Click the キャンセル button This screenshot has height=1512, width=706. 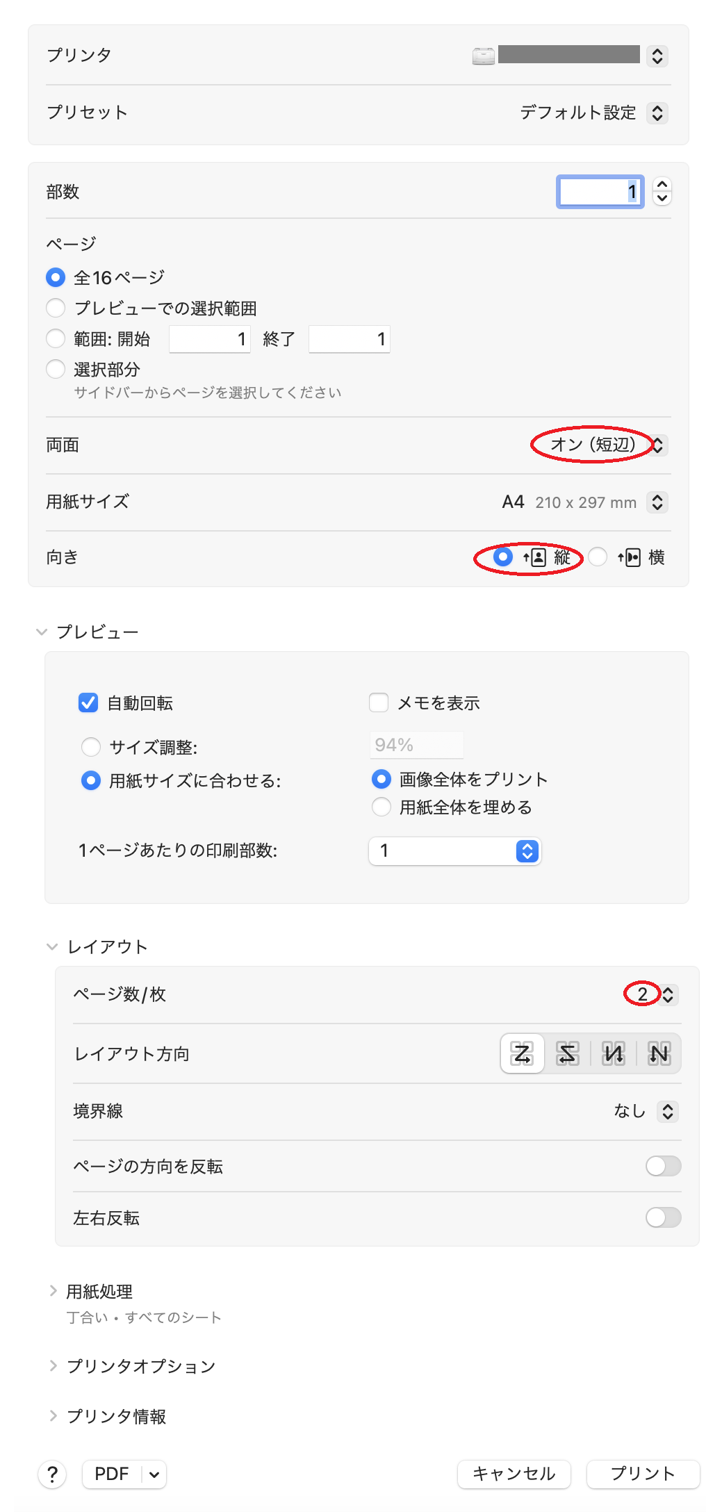click(x=514, y=1474)
